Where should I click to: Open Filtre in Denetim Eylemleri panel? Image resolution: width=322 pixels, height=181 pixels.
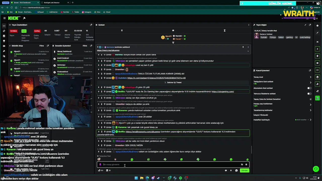pos(85,46)
